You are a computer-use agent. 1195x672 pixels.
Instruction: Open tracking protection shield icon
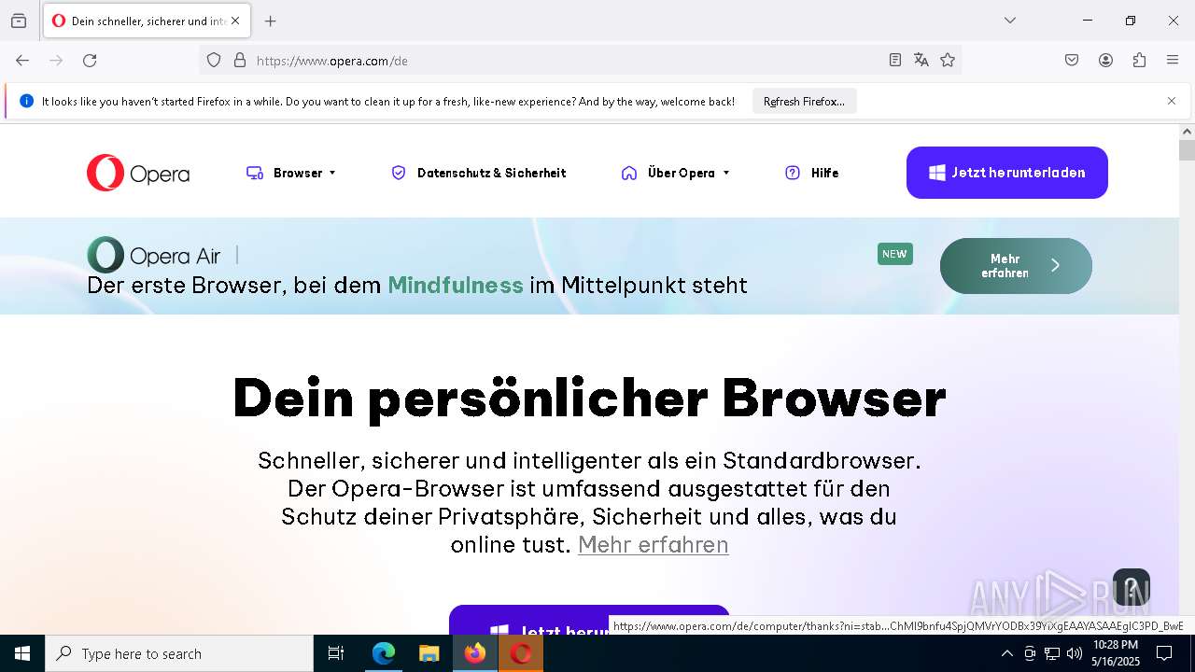coord(214,61)
